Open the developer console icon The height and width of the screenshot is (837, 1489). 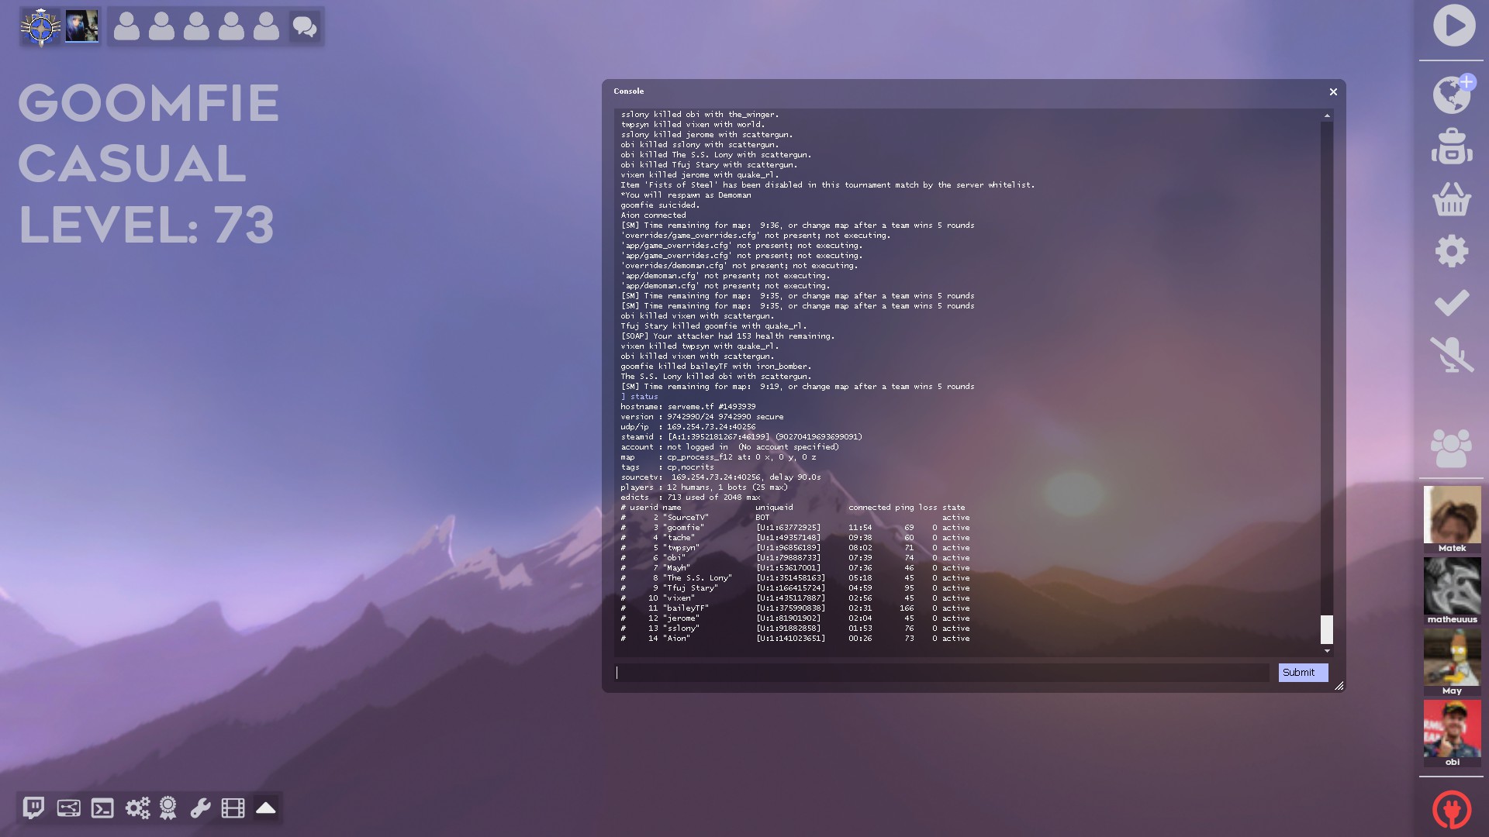pos(102,808)
